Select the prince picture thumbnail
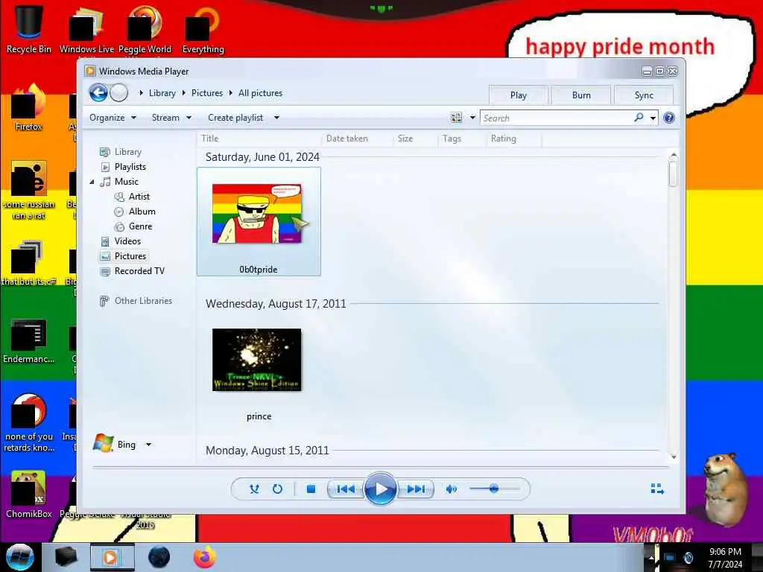 coord(257,360)
